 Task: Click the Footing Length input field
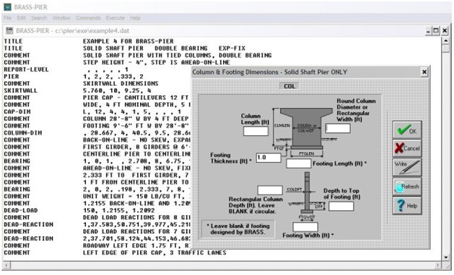(299, 163)
